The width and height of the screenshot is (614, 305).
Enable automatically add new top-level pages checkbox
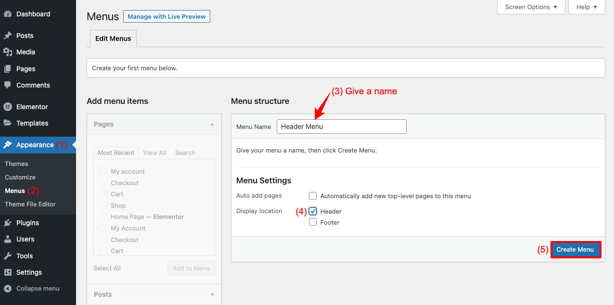tap(313, 196)
